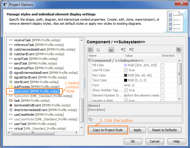Open the Element Number Display value dropdown
This screenshot has width=190, height=148.
click(142, 95)
